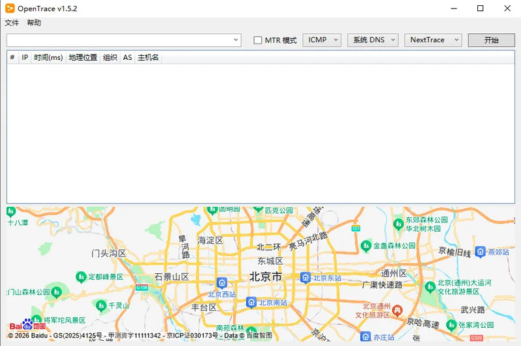Click the 北京(通州)大运河 scenic icon
Viewport: 521px width, 346px height.
click(x=430, y=287)
